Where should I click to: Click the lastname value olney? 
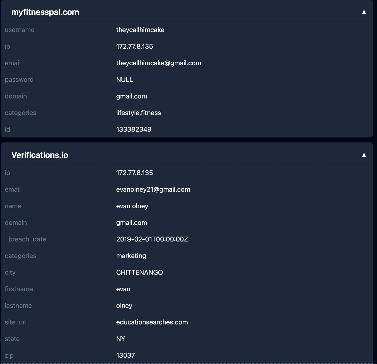(124, 306)
